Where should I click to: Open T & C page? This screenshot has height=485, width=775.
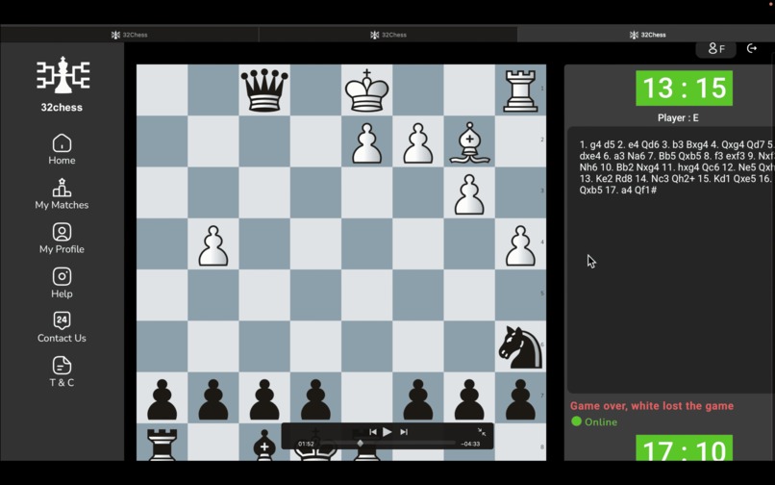point(62,371)
